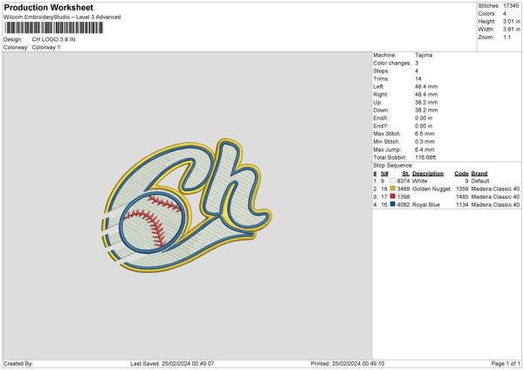Click the Colors value 4
Viewport: 524px width, 370px height.
(x=505, y=14)
